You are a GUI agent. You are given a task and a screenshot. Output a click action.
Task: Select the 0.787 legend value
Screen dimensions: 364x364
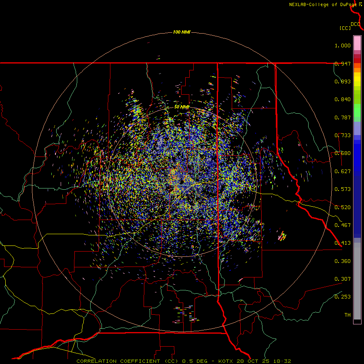[x=343, y=117]
